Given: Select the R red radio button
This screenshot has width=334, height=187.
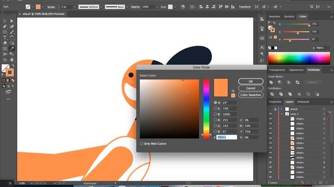Looking at the screenshot, I should (x=216, y=120).
